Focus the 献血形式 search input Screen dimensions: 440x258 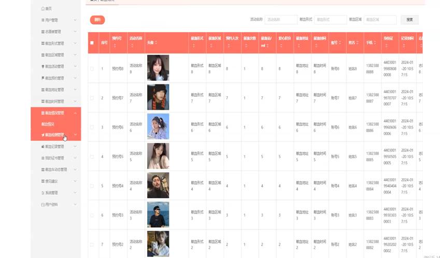click(x=331, y=20)
